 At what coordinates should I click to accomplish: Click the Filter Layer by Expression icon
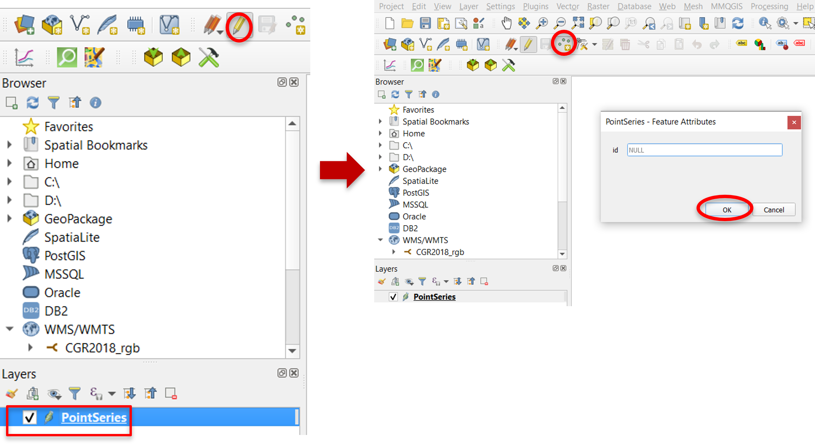[93, 394]
